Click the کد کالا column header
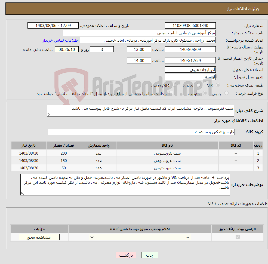 pos(236,146)
